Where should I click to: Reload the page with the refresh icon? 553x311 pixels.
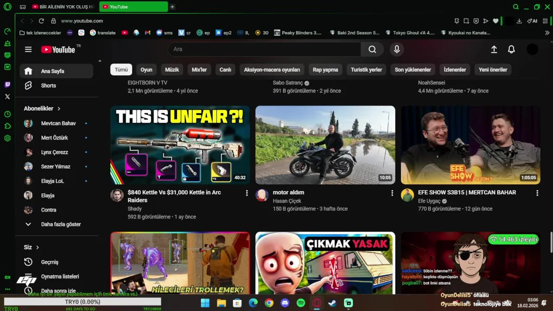click(x=41, y=21)
